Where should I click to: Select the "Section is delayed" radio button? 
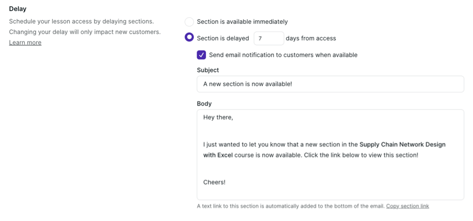tap(189, 38)
